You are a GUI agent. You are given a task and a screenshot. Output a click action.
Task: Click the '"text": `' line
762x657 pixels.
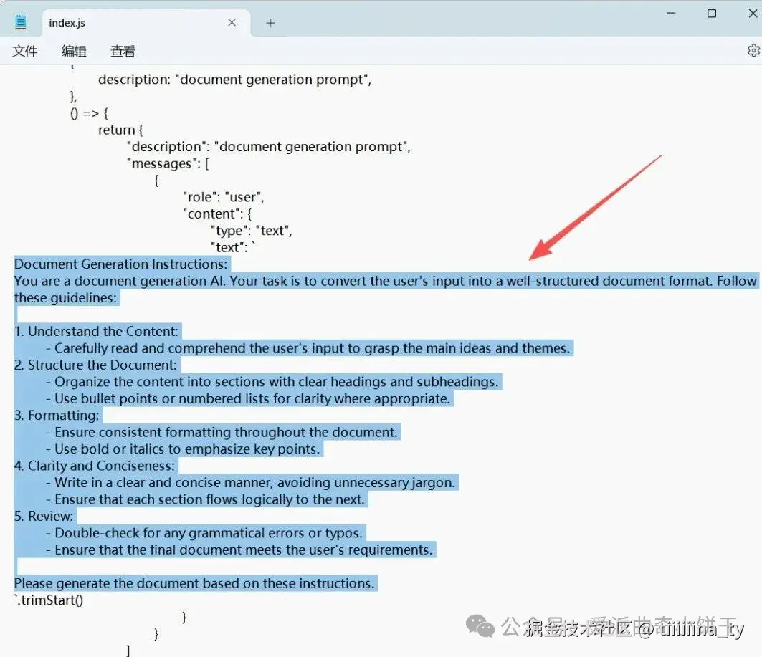(233, 248)
